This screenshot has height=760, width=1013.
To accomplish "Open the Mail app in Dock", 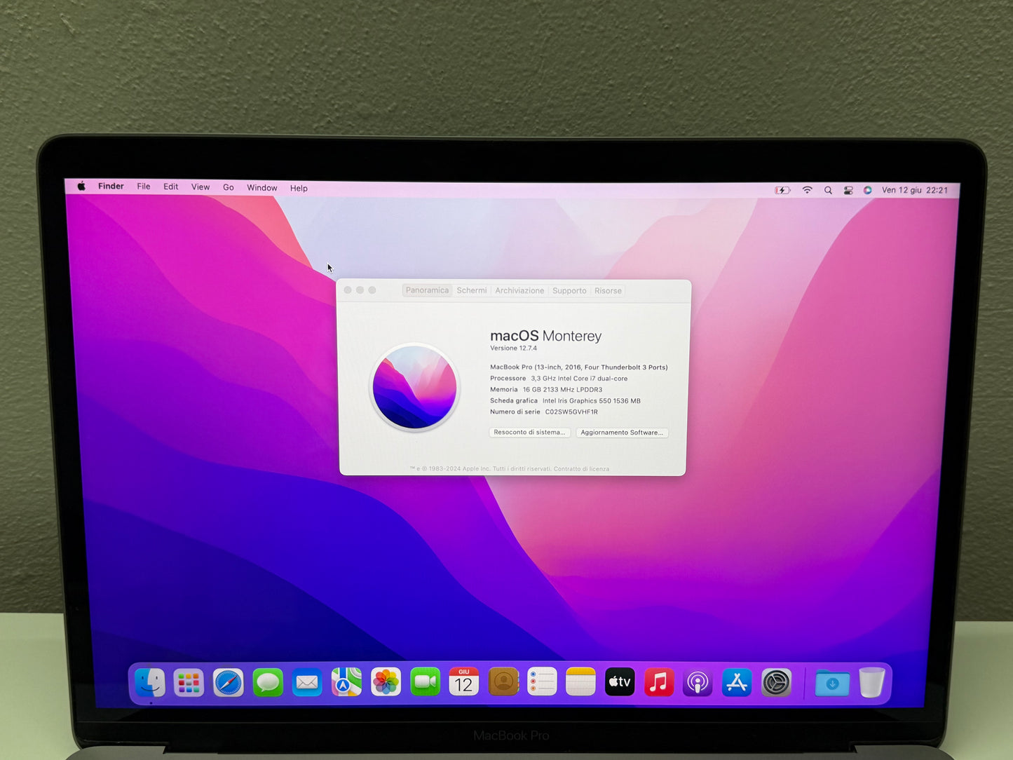I will [x=306, y=682].
